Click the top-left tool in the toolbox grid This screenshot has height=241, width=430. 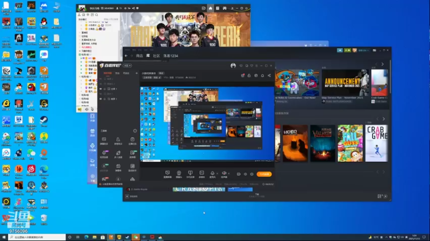point(104,140)
